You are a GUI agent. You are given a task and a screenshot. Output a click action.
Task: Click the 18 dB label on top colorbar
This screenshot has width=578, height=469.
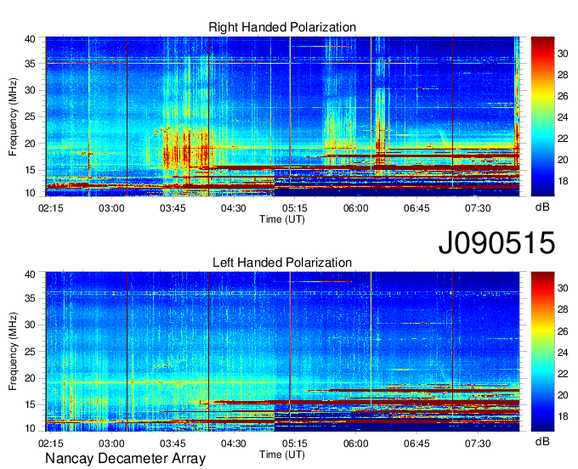pyautogui.click(x=563, y=182)
